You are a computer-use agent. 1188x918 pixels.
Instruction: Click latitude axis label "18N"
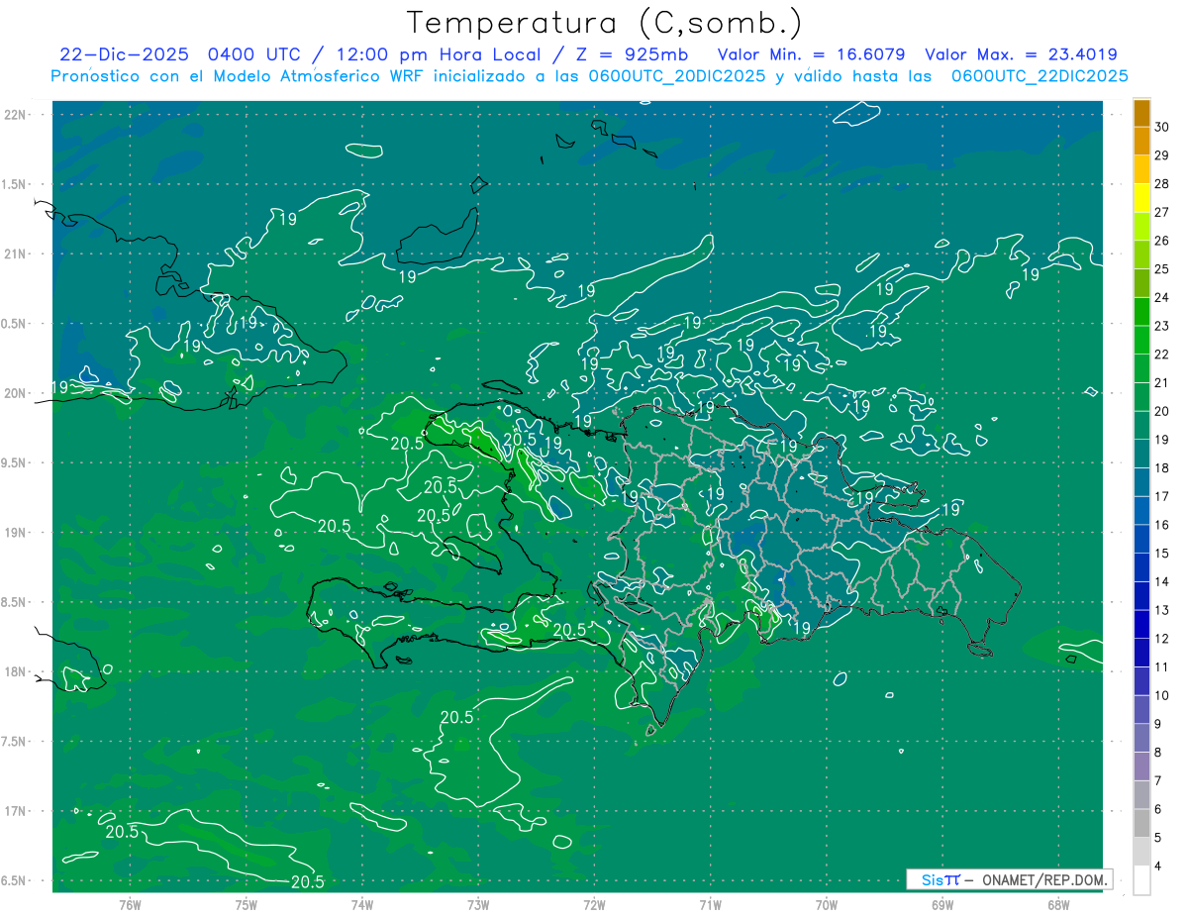coord(16,671)
